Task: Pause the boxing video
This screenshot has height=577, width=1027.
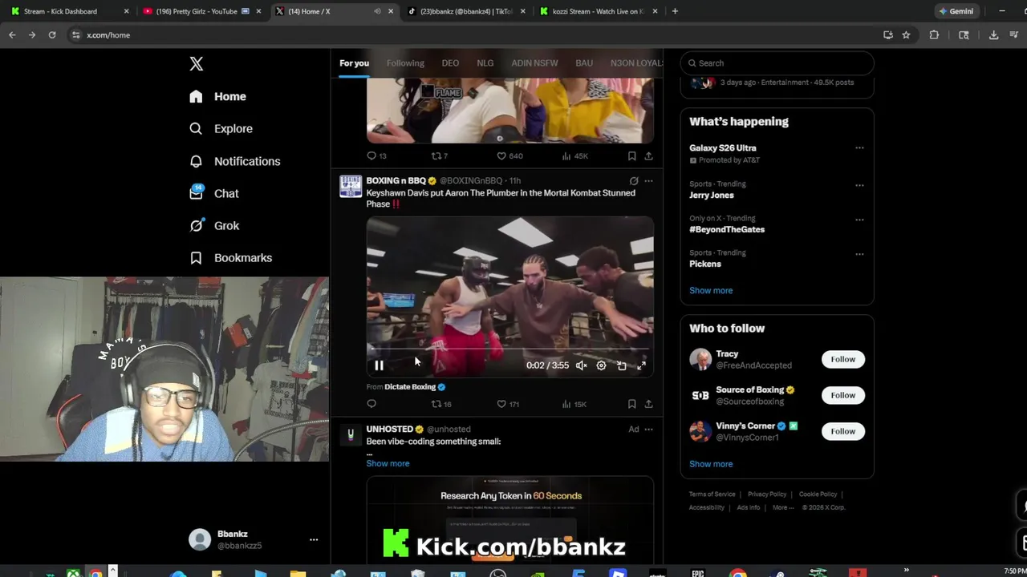Action: (x=379, y=365)
